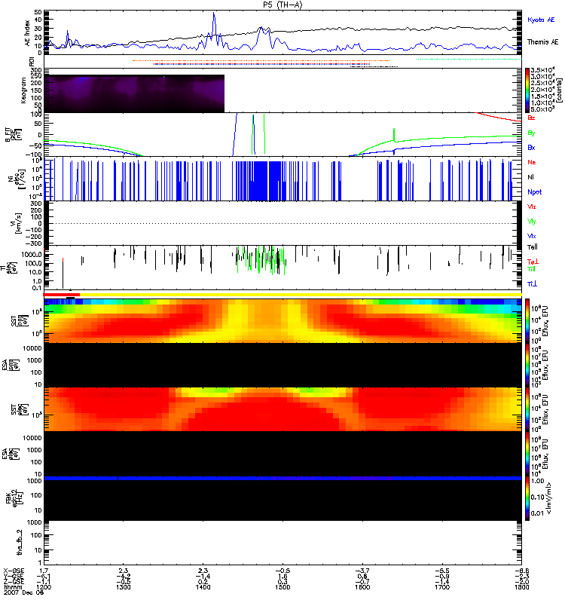This screenshot has width=565, height=603.
Task: Click the 1200 time tick label
Action: pos(44,587)
